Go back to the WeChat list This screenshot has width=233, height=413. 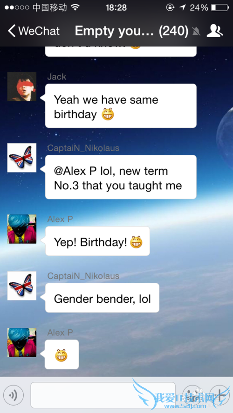click(34, 31)
